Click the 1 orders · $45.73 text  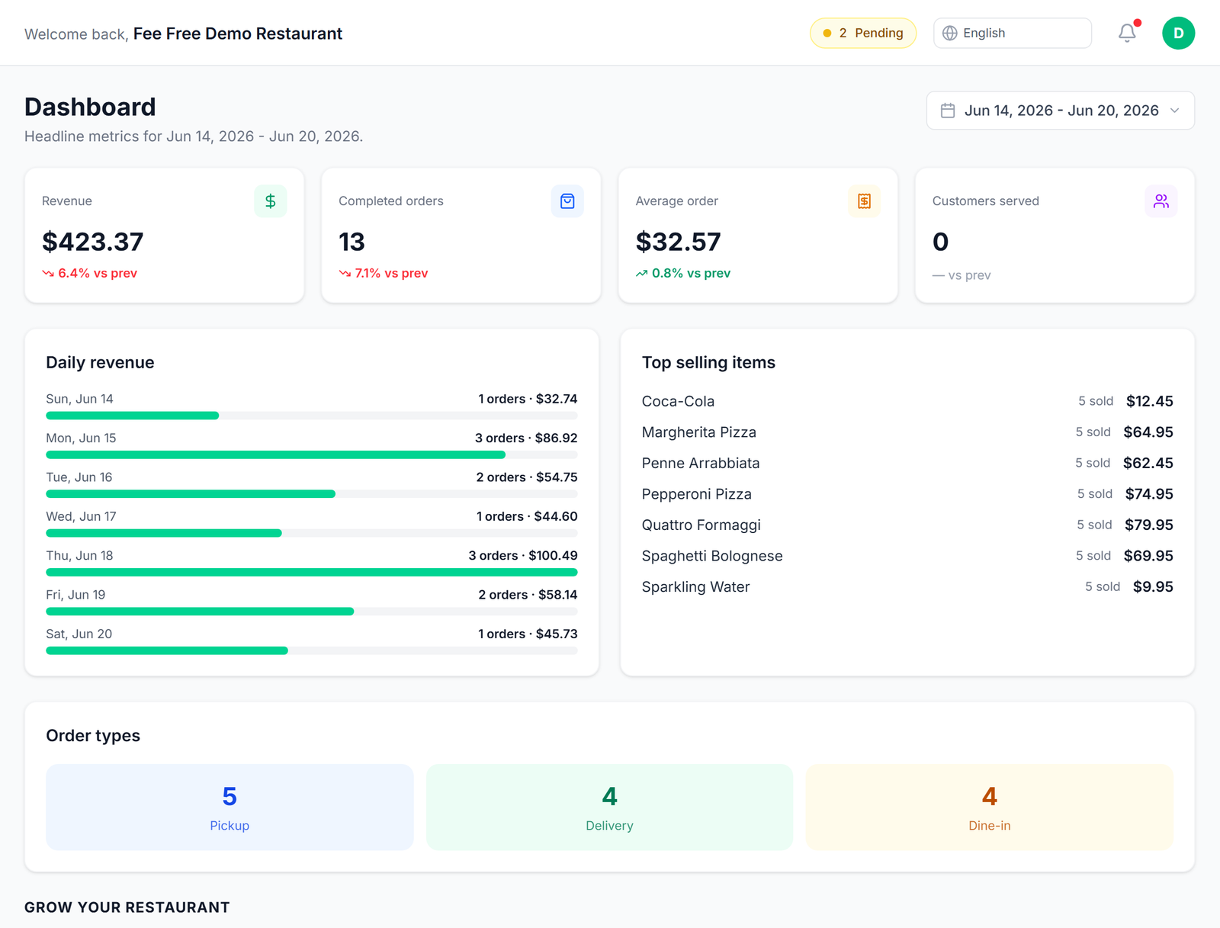click(528, 634)
